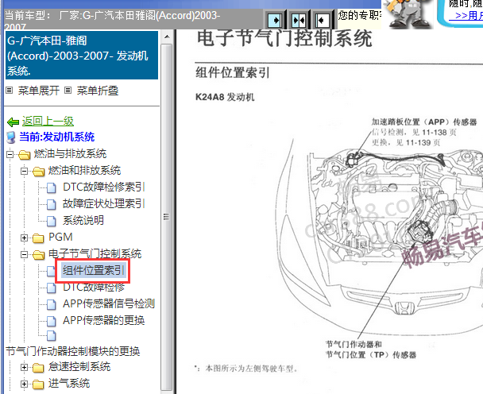This screenshot has width=483, height=394.
Task: Open 系统说明 page
Action: tap(83, 220)
